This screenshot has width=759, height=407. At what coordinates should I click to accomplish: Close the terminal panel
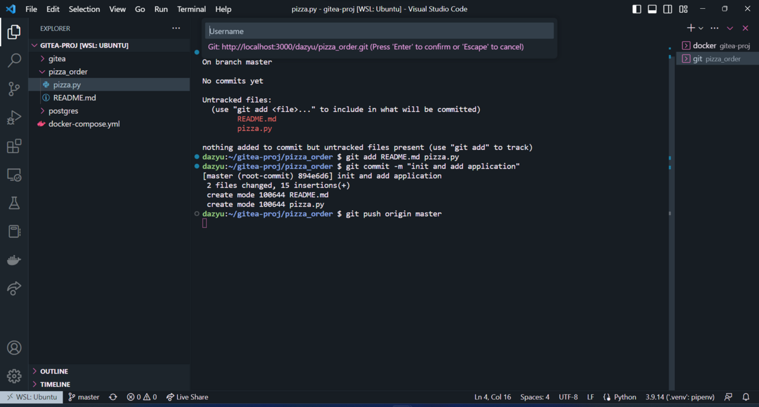pos(744,28)
